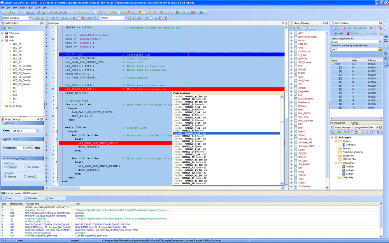
Task: Uncheck the FLASH library checkbox
Action: 296,73
